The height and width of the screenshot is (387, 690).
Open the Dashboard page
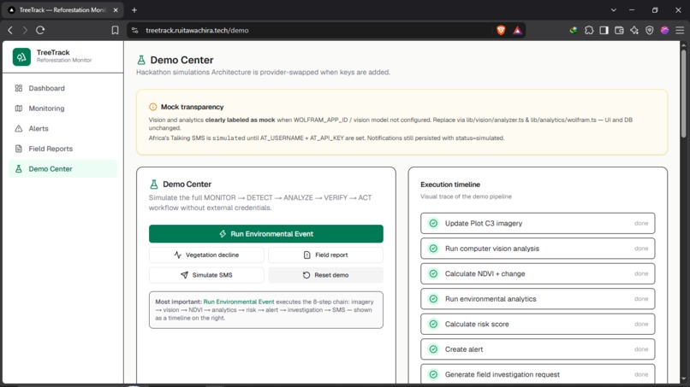click(63, 88)
